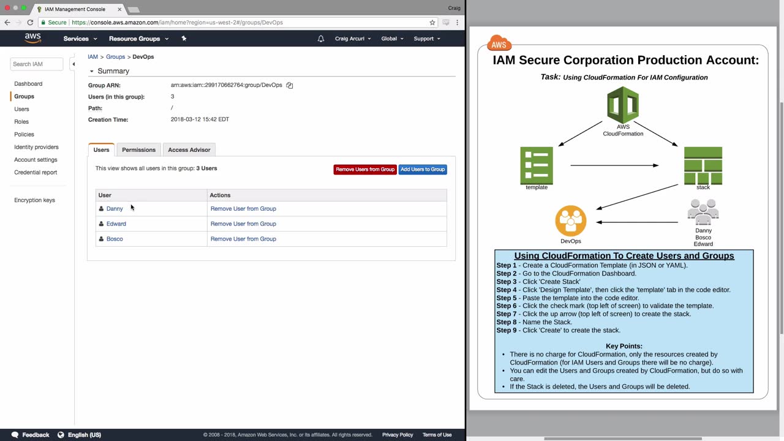
Task: Remove Danny from the group
Action: coord(243,209)
